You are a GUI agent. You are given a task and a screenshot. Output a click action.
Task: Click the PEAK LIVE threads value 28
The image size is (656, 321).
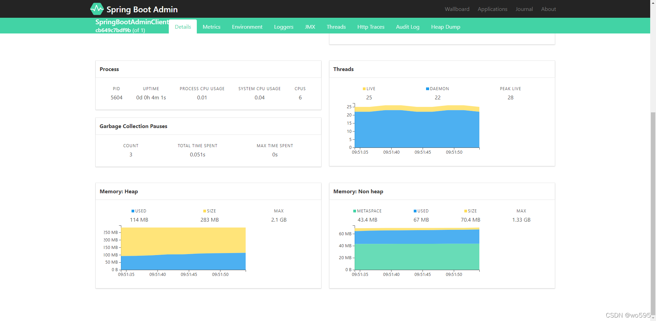(510, 98)
